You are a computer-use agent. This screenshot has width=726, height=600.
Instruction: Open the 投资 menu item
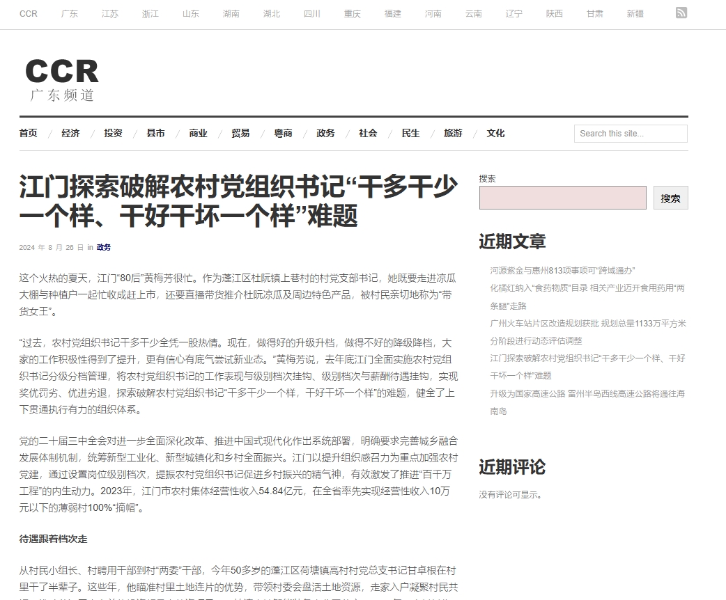[x=114, y=133]
